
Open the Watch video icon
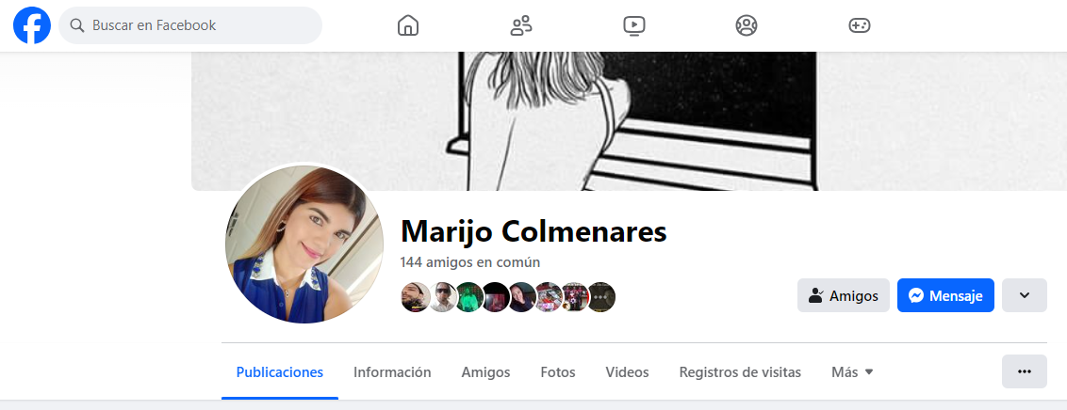coord(634,25)
